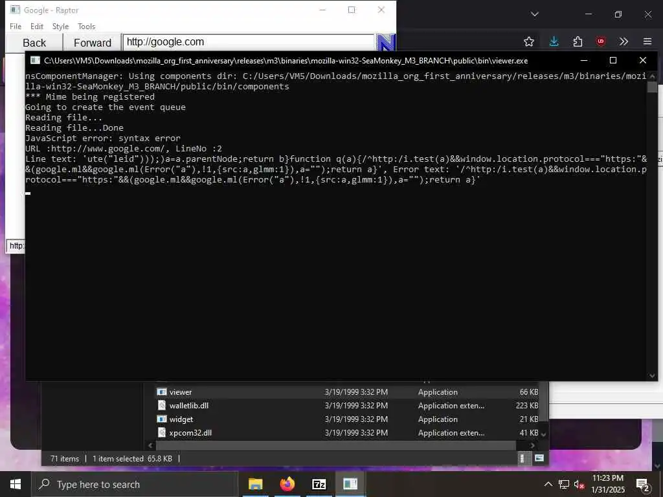Open 7-Zip from the taskbar
The width and height of the screenshot is (663, 497).
[x=319, y=484]
